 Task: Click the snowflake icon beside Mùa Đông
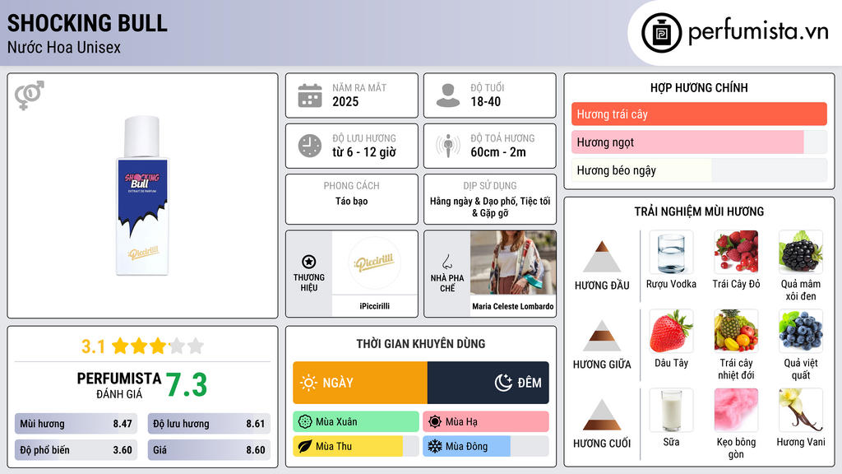click(x=435, y=447)
